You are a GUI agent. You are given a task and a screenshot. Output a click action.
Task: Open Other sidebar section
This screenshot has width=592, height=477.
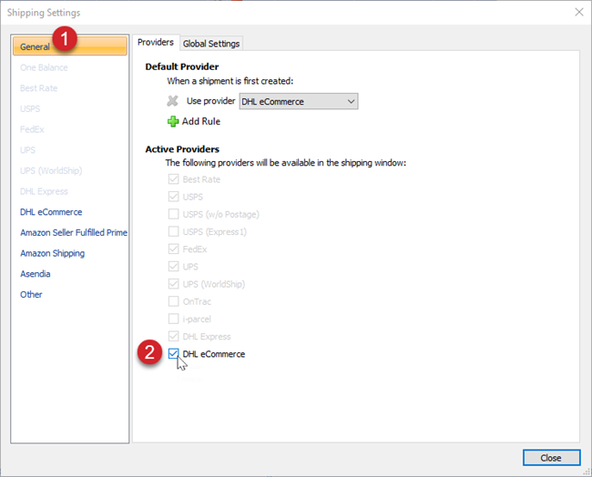tap(31, 294)
